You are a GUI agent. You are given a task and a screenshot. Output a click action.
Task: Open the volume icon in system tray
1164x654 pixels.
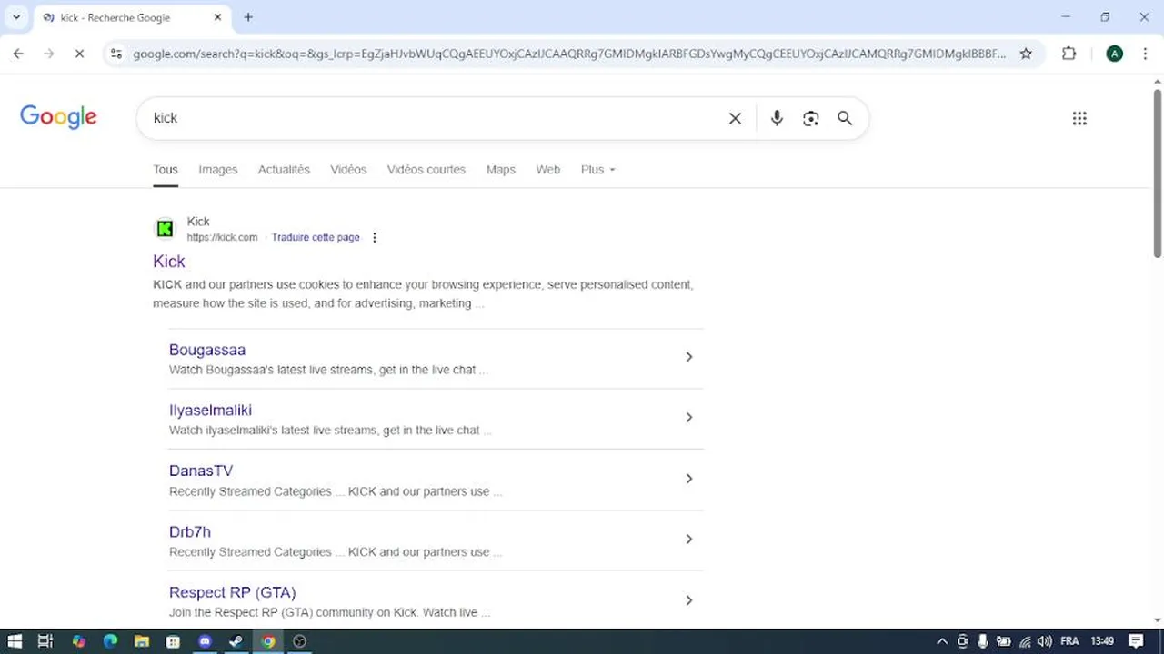point(1044,641)
